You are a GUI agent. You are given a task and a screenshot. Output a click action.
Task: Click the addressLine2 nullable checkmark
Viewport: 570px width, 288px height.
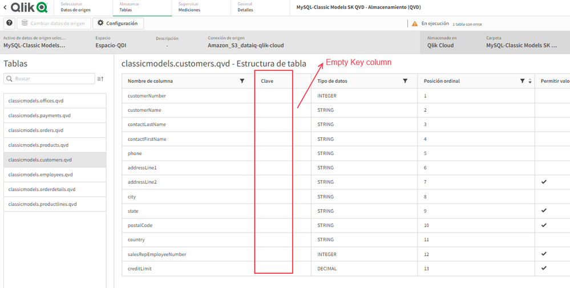pyautogui.click(x=544, y=181)
